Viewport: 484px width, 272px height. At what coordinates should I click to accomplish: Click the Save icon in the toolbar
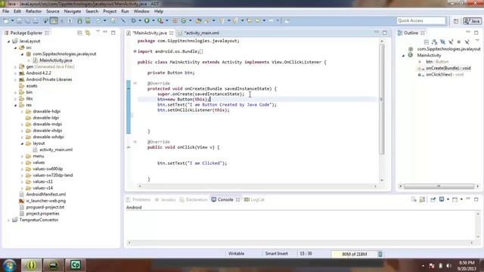[x=19, y=20]
